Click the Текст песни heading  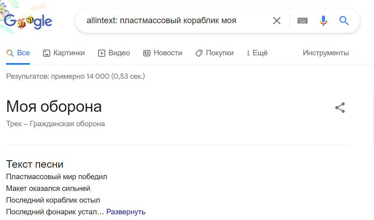pyautogui.click(x=35, y=164)
